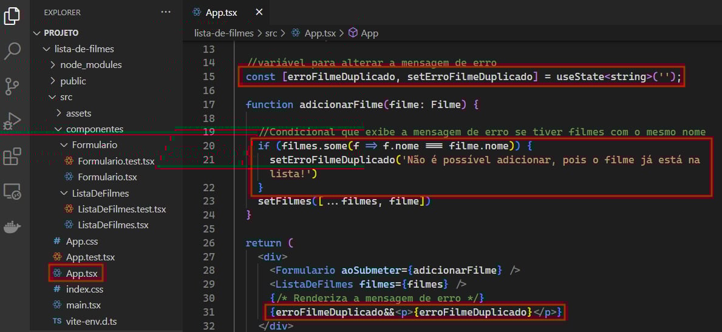The width and height of the screenshot is (722, 332).
Task: Open the Docker view icon
Action: tap(12, 226)
